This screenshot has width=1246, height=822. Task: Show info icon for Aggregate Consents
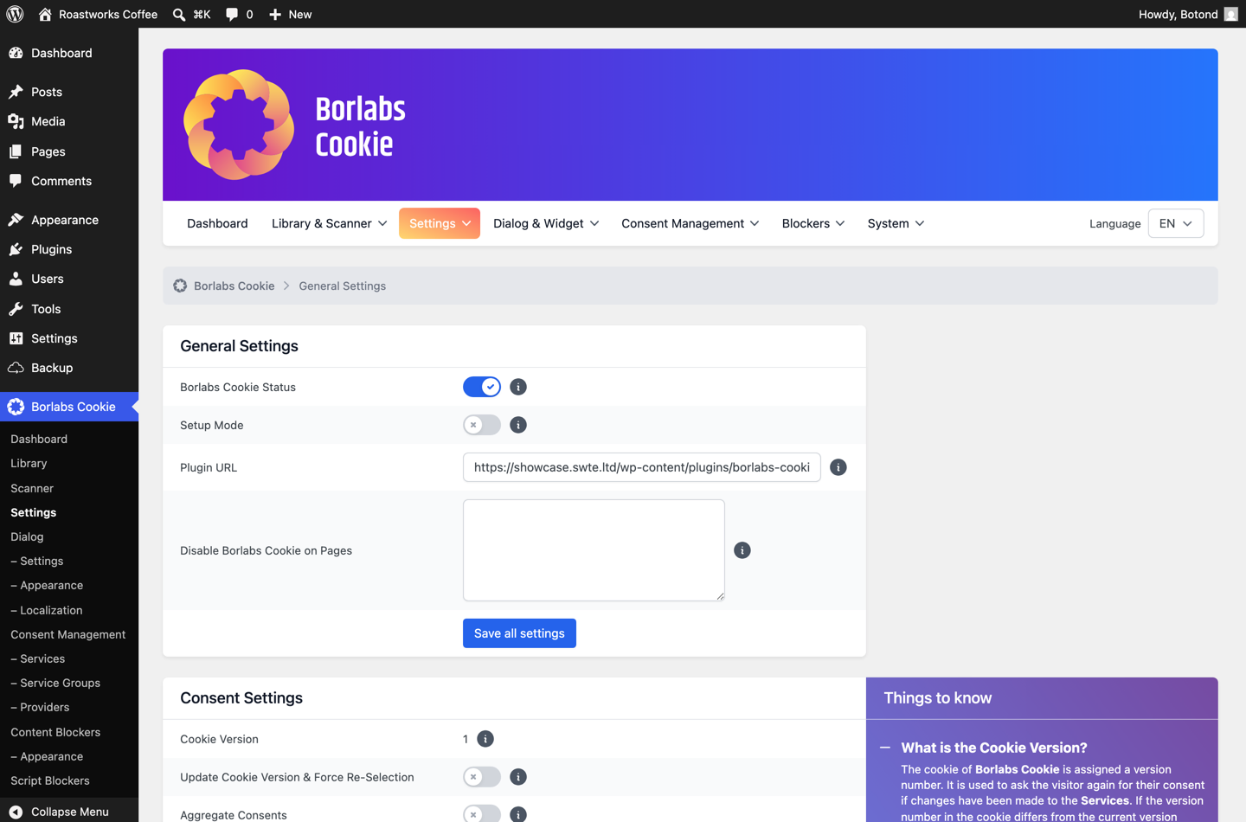coord(518,814)
